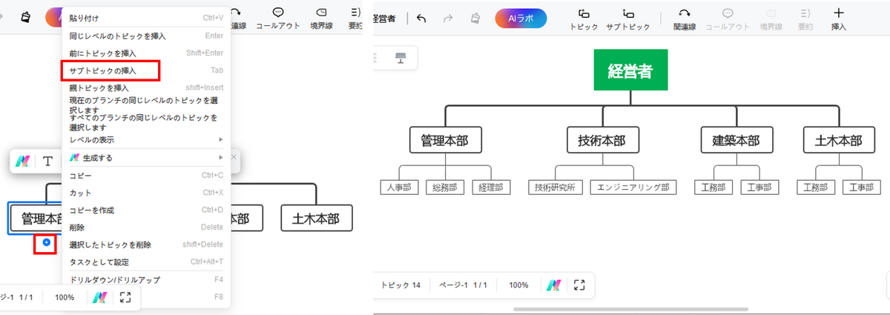
Task: Choose 親トピックを挿入 in the context menu
Action: (x=146, y=87)
